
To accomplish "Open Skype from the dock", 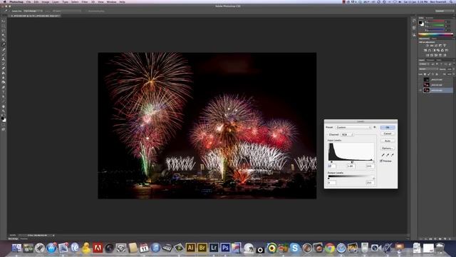I will 294,248.
